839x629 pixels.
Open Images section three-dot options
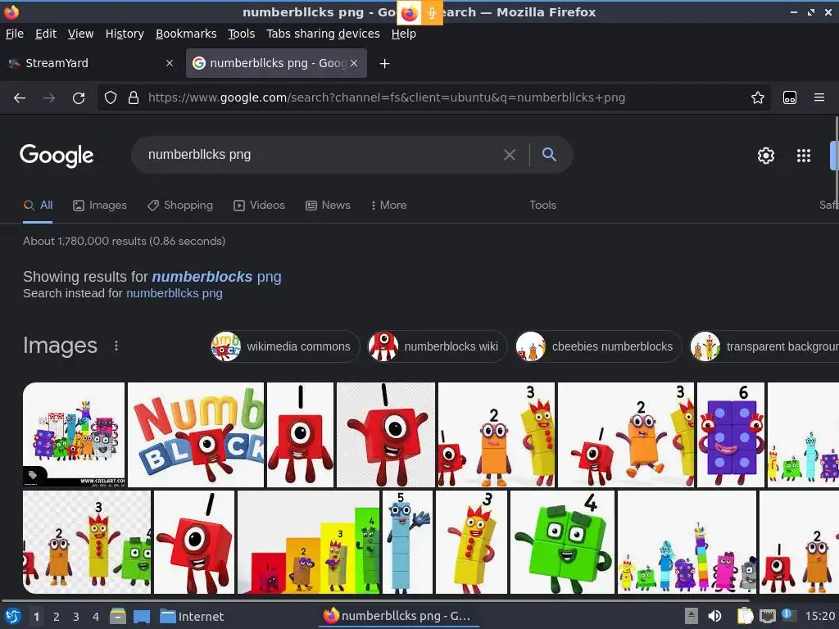[116, 346]
